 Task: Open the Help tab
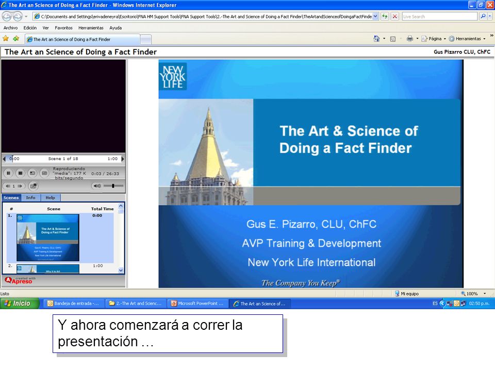tap(50, 197)
